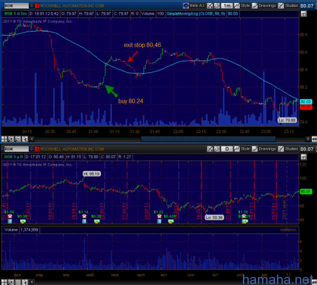Click the top chart horizontal scrollbar thumb
317x285 pixels.
pos(208,139)
